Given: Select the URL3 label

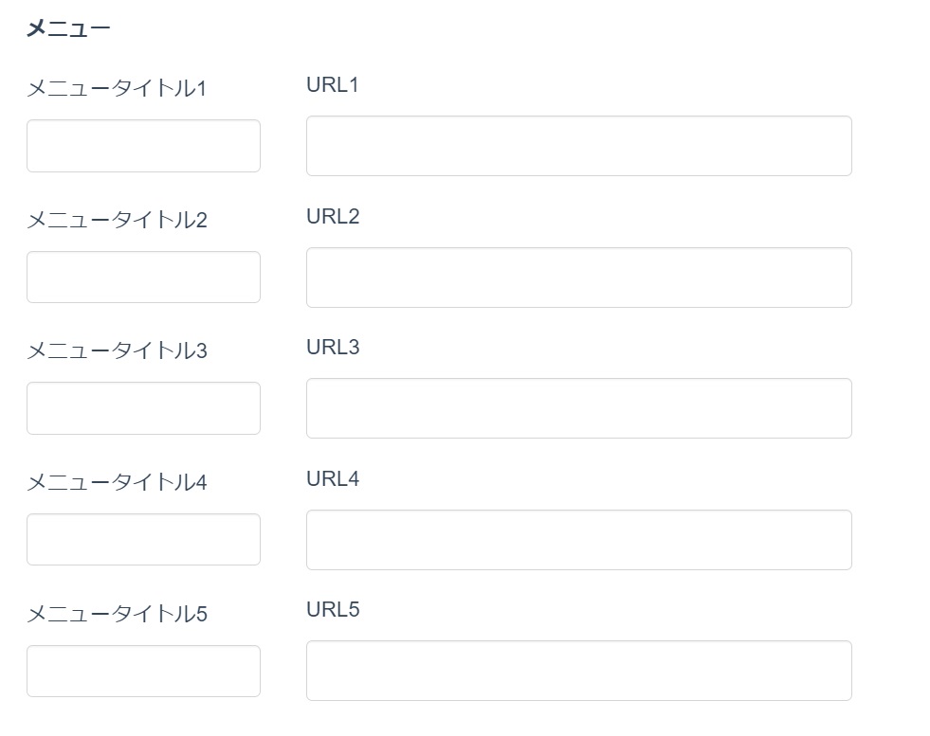Looking at the screenshot, I should point(333,348).
